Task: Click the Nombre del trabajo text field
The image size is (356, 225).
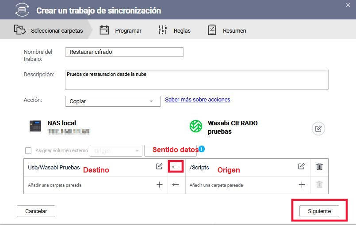Action: [x=124, y=52]
